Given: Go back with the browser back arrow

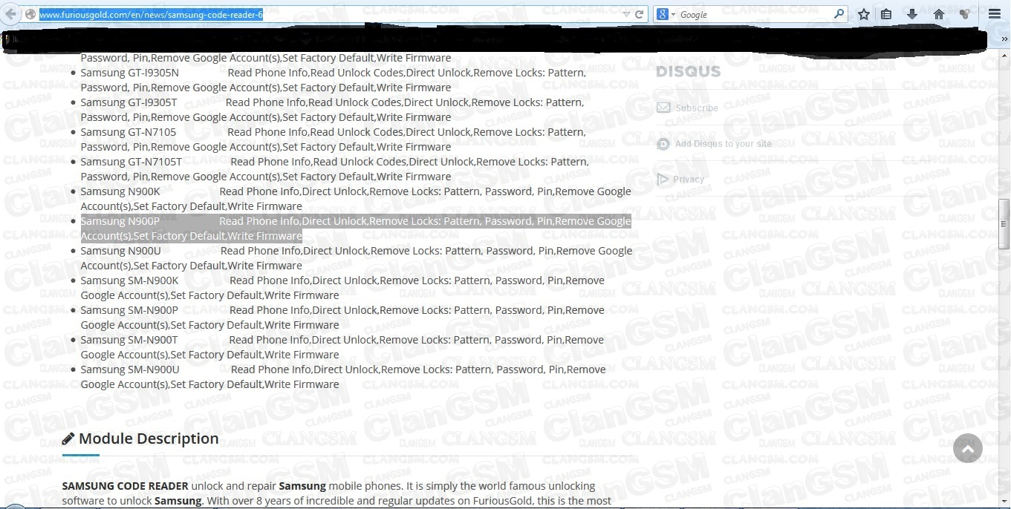Looking at the screenshot, I should 10,14.
